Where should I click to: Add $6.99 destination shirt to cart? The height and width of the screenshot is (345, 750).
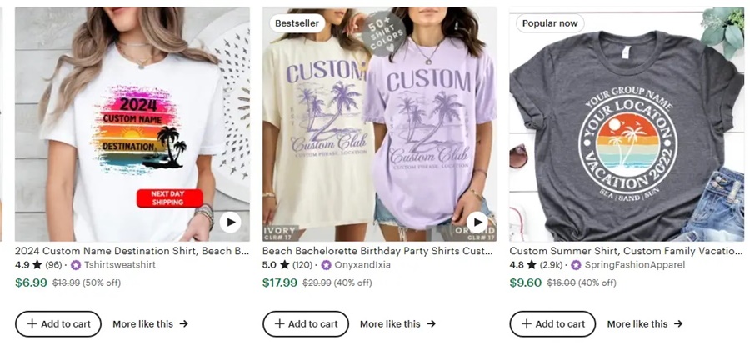pos(58,323)
